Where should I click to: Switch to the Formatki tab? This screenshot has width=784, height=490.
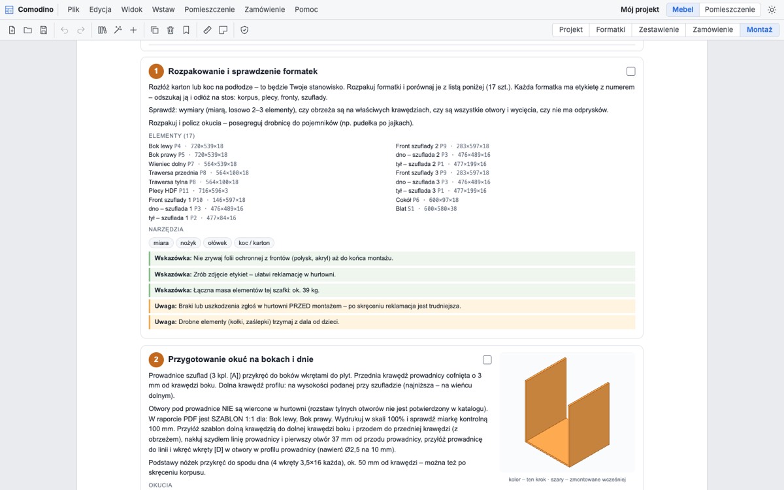pyautogui.click(x=611, y=30)
